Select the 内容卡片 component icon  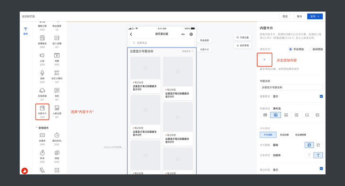(42, 108)
